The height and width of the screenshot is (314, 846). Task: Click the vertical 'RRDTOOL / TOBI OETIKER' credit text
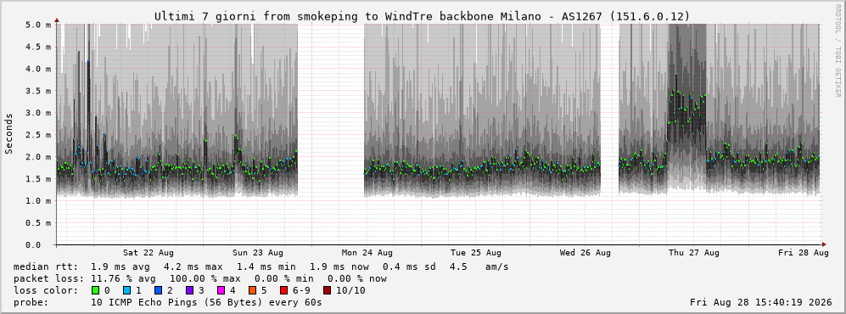tap(838, 51)
